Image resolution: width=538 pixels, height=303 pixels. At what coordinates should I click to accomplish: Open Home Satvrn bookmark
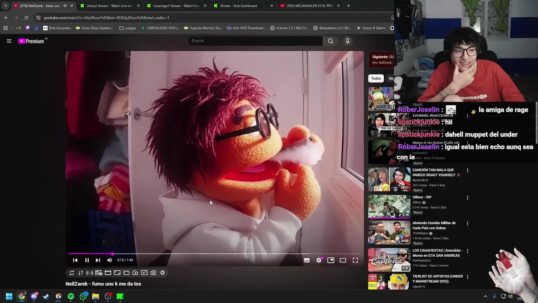(x=371, y=28)
